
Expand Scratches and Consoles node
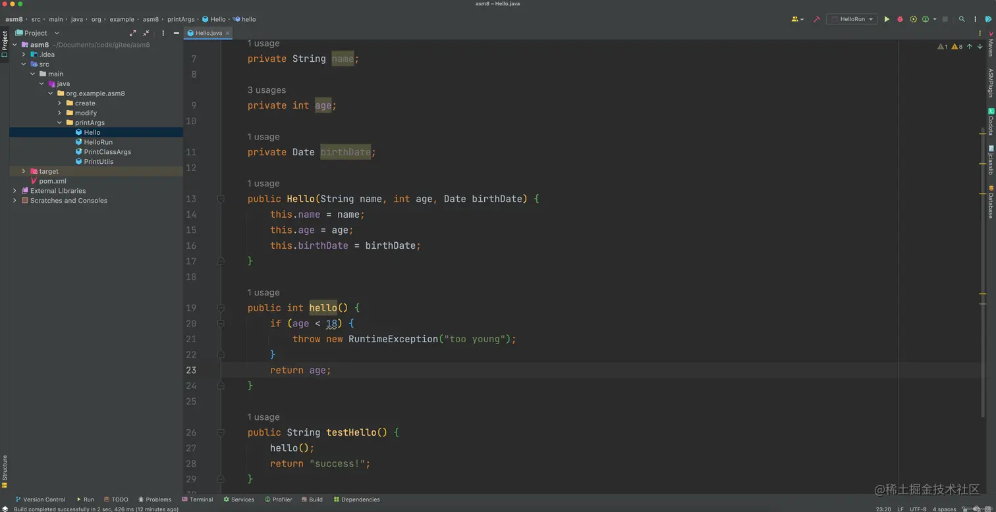pos(14,201)
